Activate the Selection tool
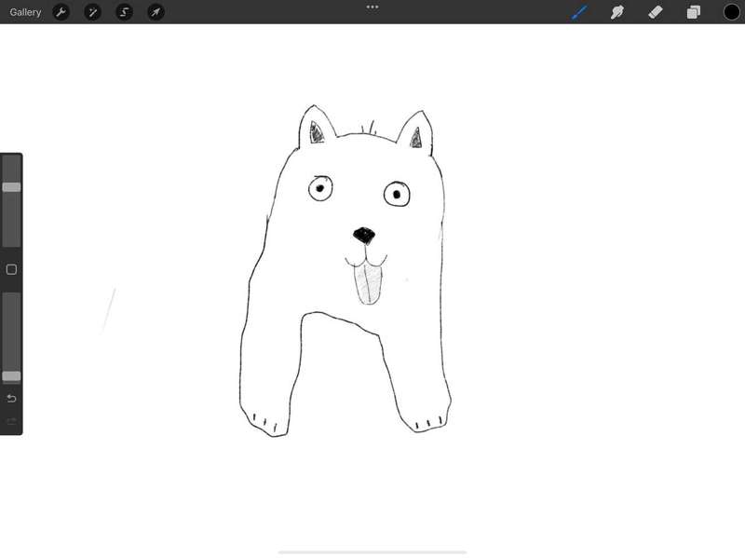This screenshot has width=745, height=558. pyautogui.click(x=124, y=12)
